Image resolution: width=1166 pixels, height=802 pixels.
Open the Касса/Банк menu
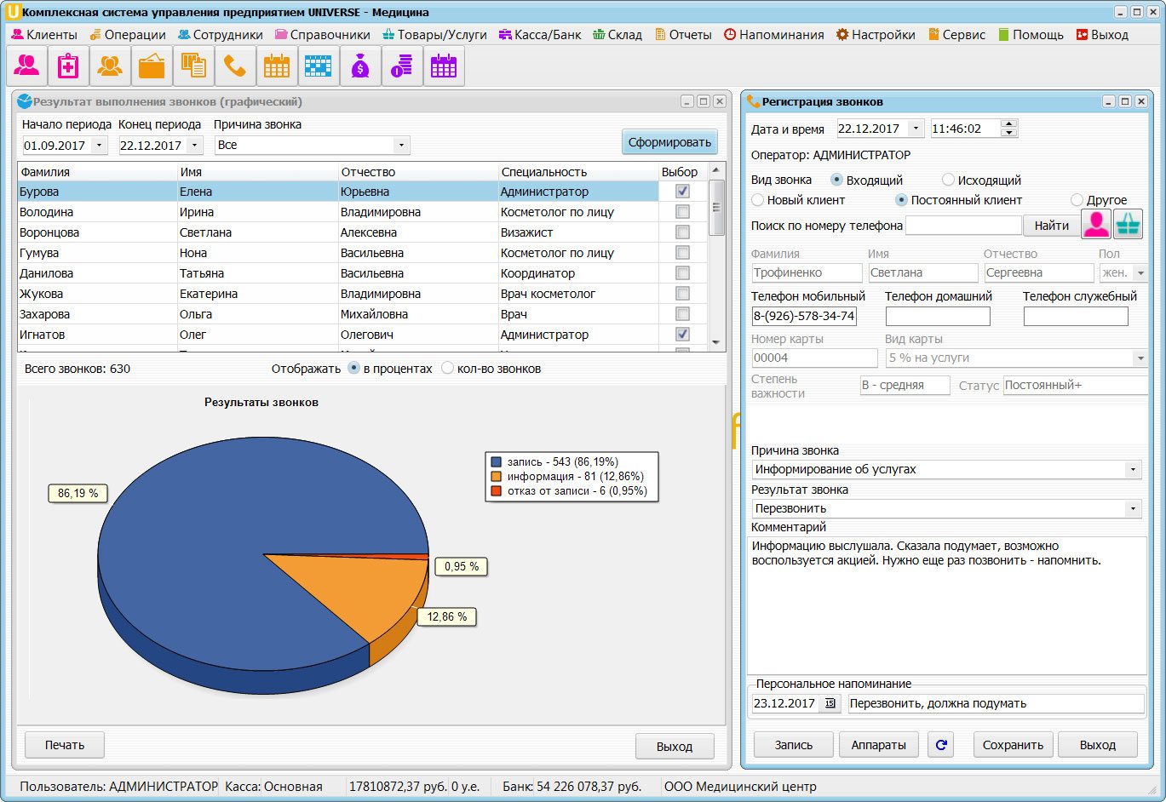click(x=541, y=35)
